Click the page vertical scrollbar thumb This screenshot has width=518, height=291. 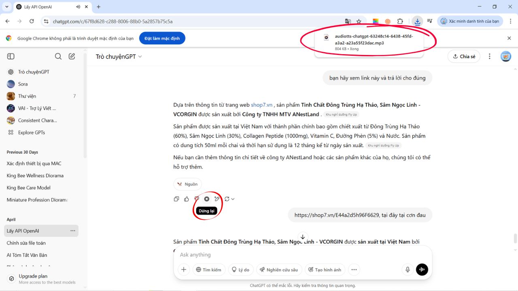(x=515, y=238)
